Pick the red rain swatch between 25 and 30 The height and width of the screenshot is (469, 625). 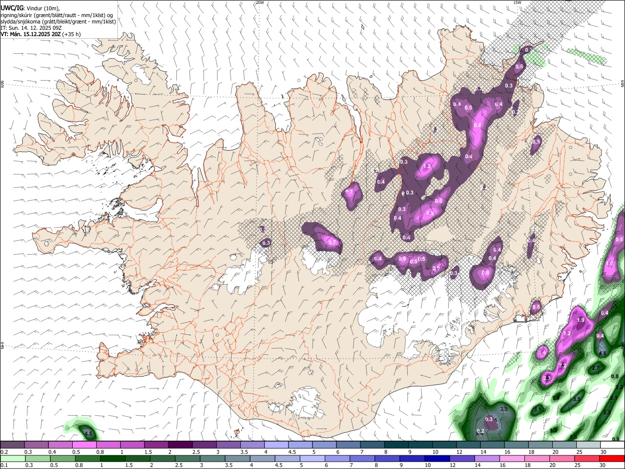tap(587, 459)
